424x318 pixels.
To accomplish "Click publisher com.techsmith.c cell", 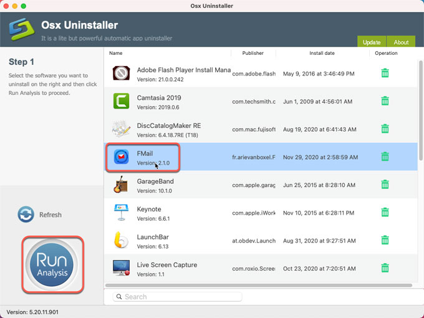I will tap(254, 102).
